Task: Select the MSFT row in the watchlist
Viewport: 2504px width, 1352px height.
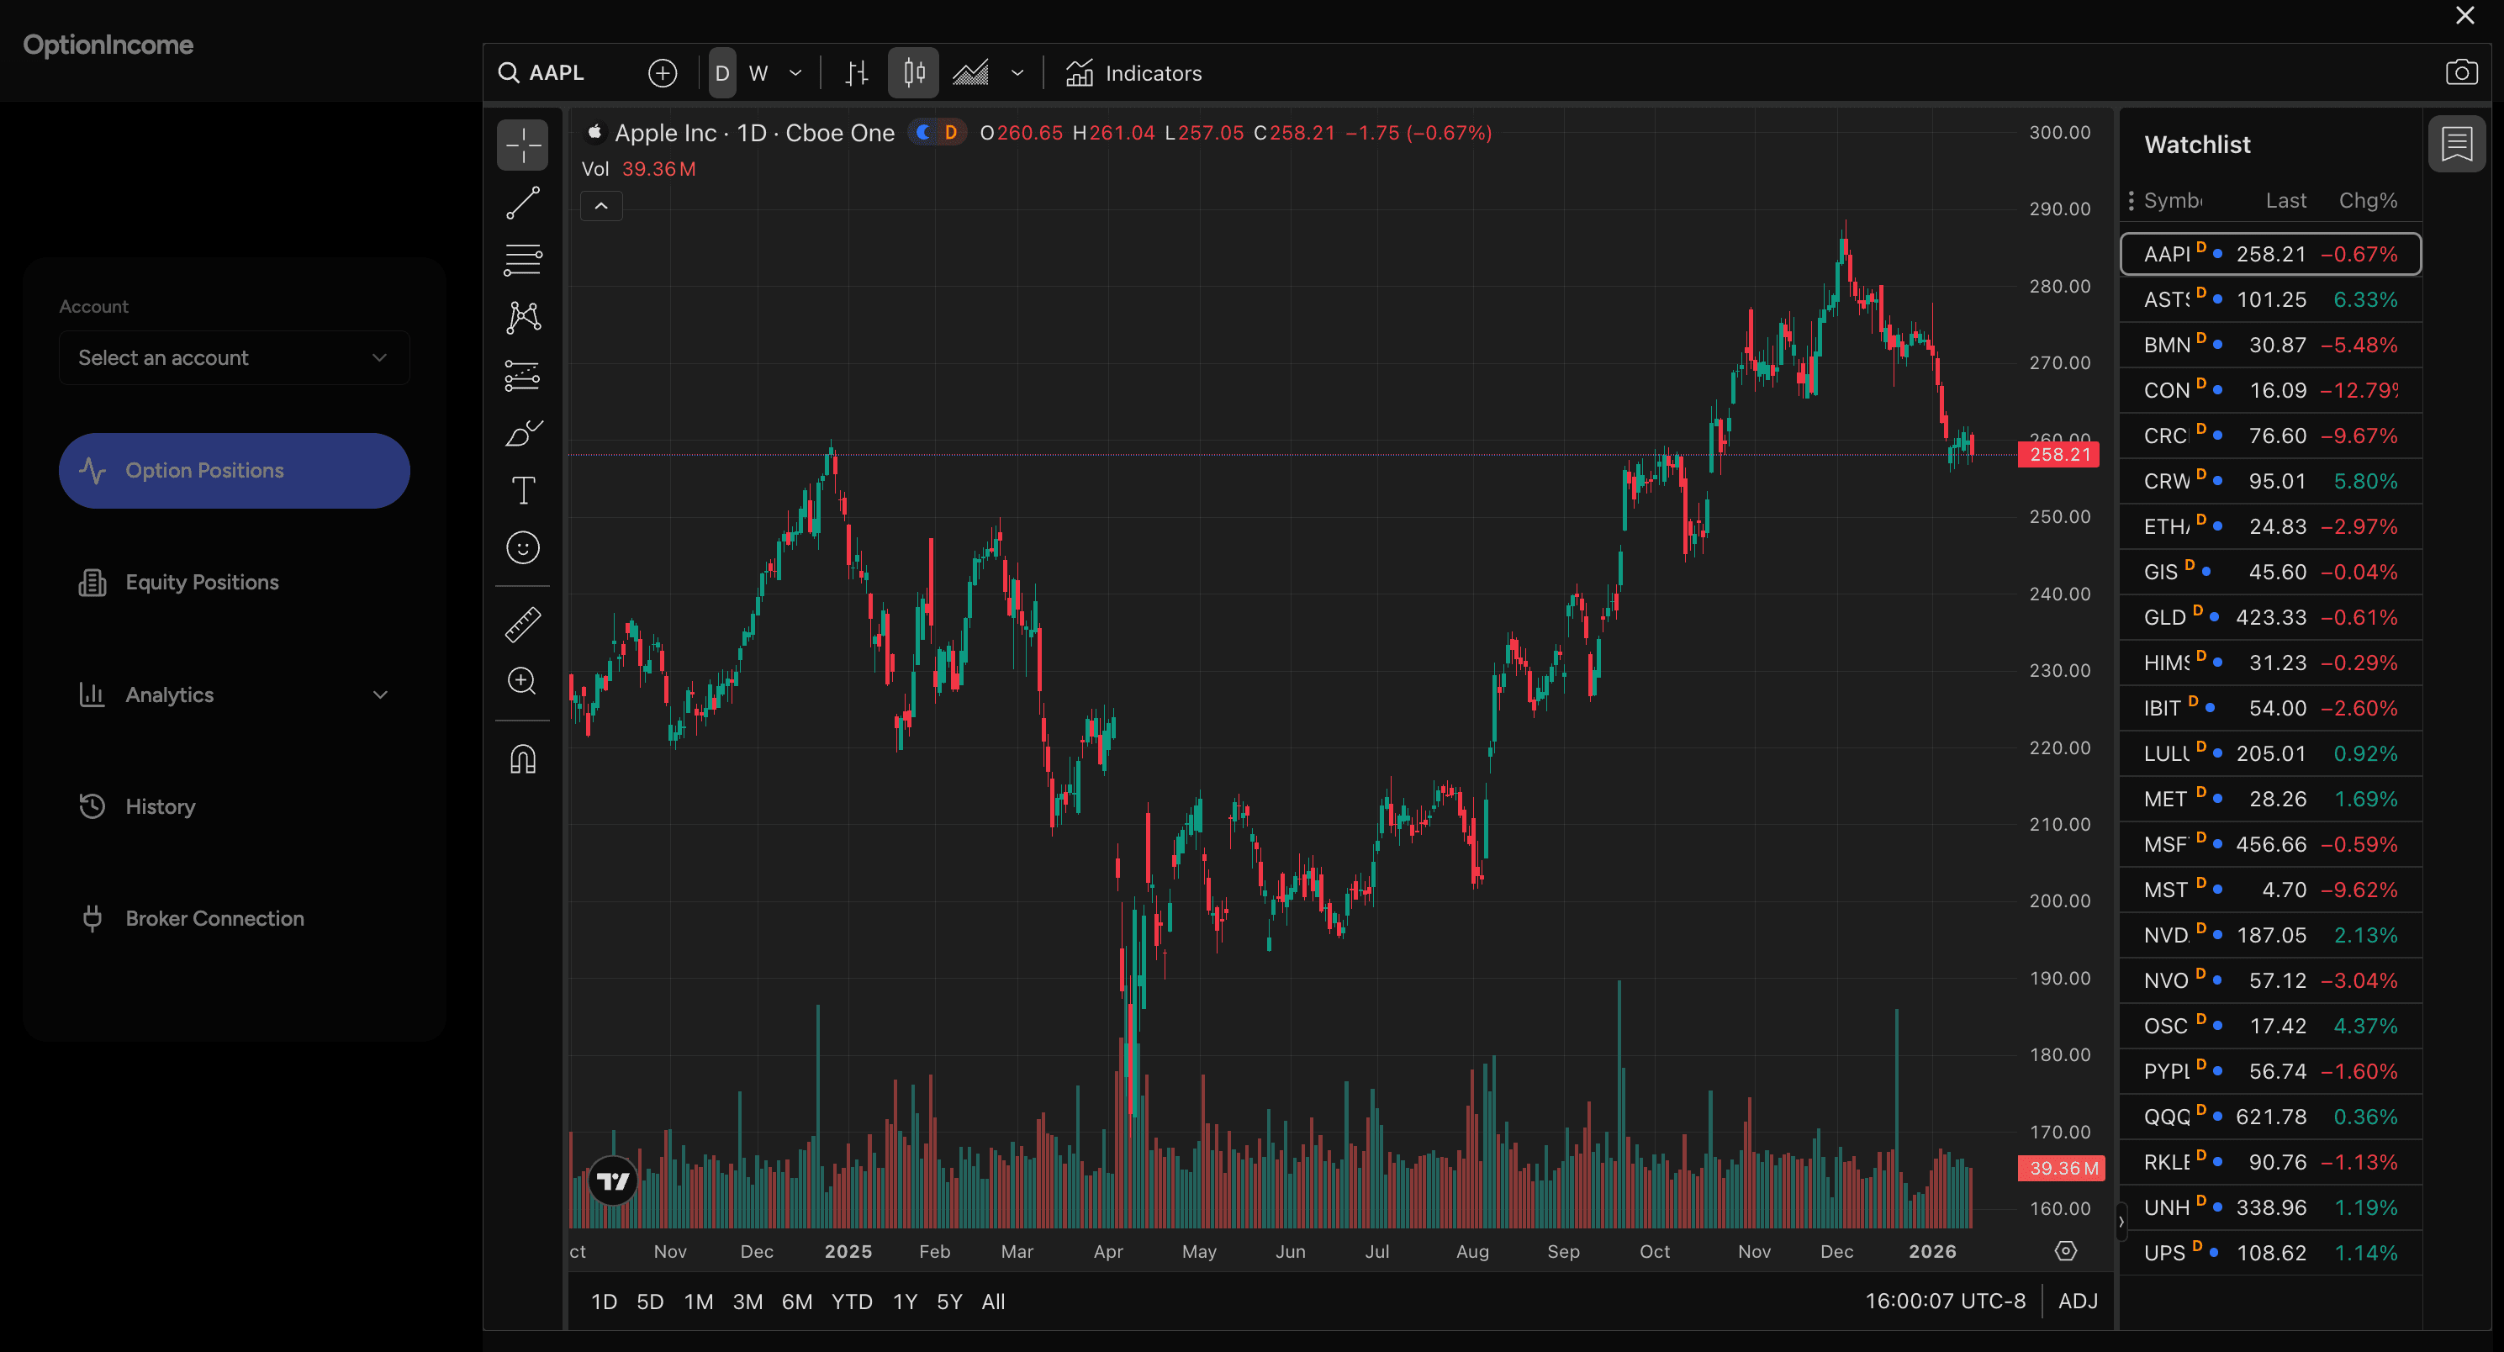Action: pos(2269,843)
